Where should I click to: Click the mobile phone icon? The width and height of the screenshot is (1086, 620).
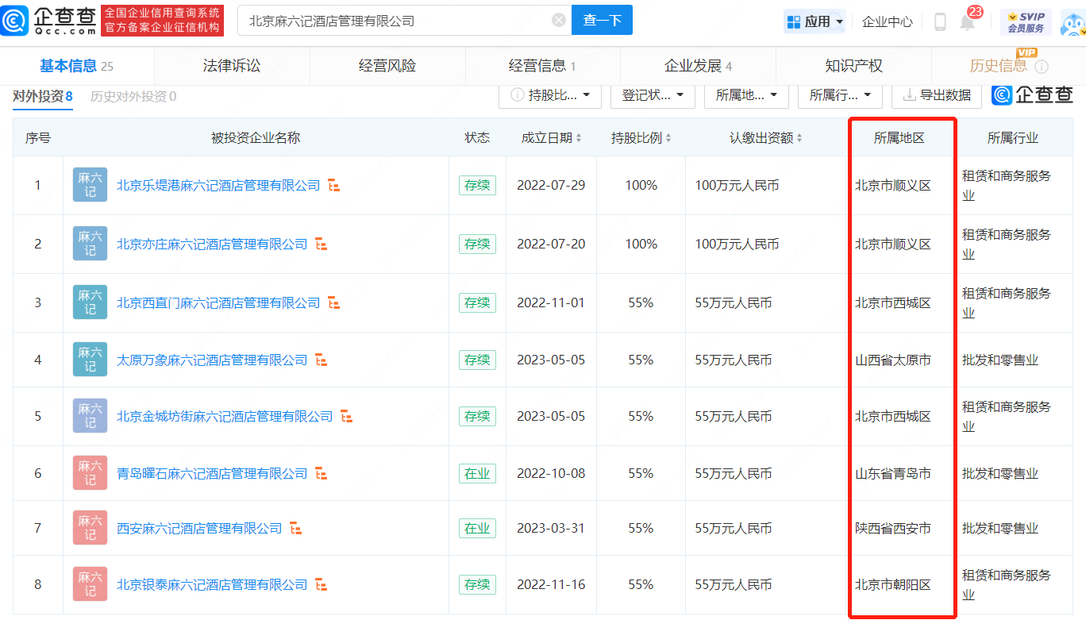[x=940, y=21]
